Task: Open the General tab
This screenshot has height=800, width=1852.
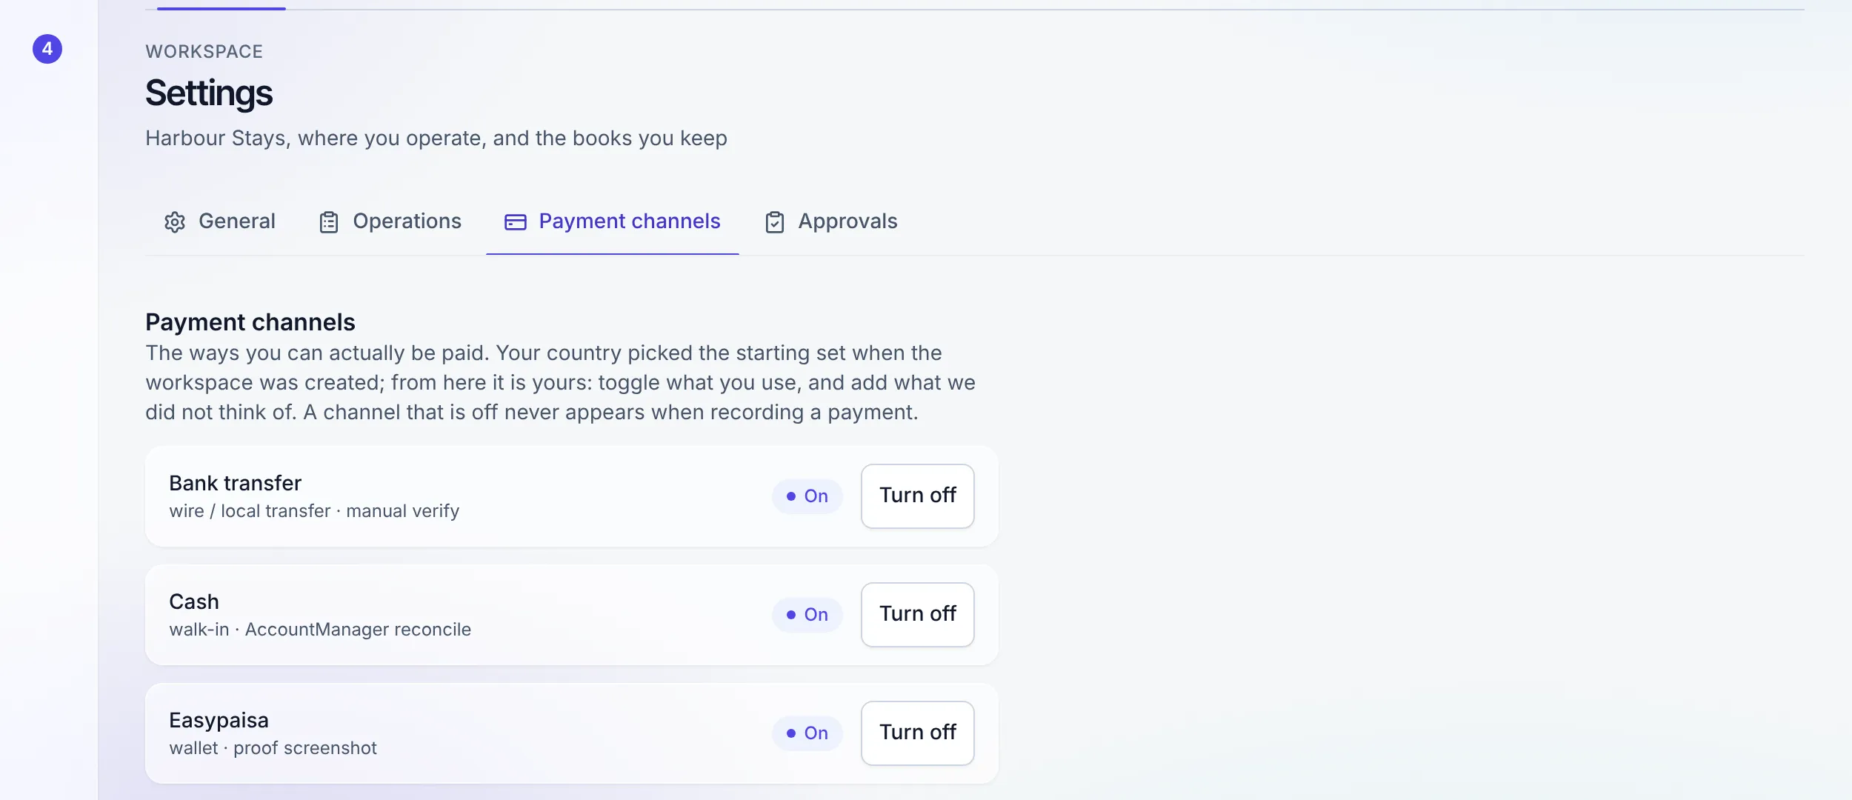Action: click(219, 221)
